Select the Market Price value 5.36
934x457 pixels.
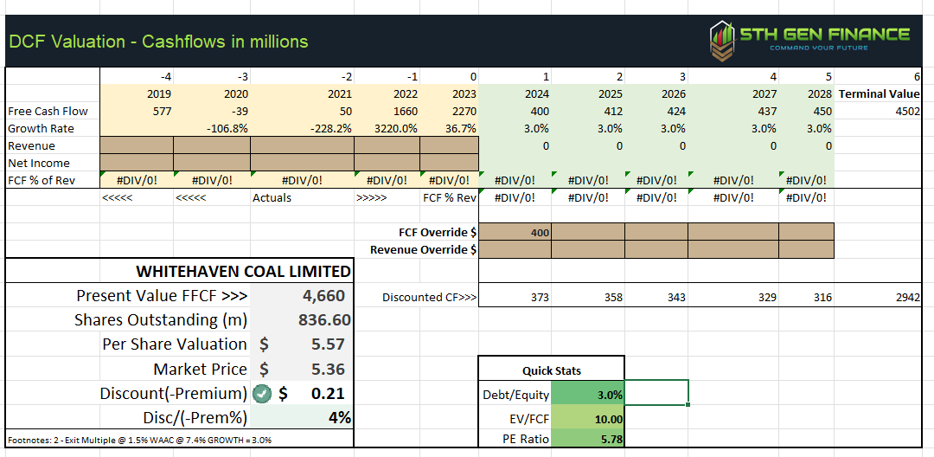pos(302,369)
